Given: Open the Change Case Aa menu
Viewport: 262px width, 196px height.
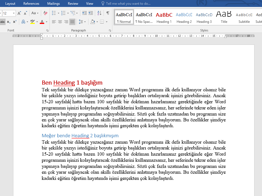Looking at the screenshot, I should 35,13.
